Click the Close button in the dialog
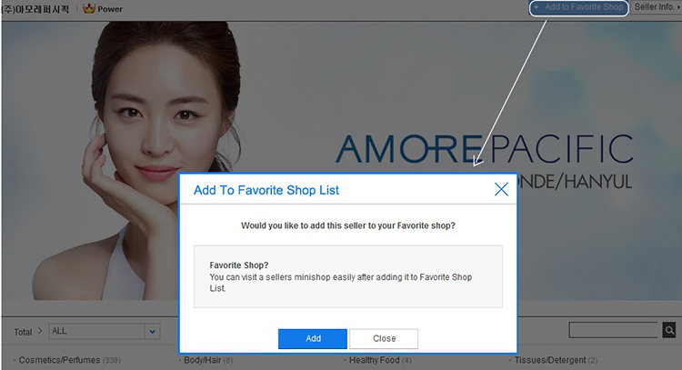This screenshot has height=370, width=682. 384,339
